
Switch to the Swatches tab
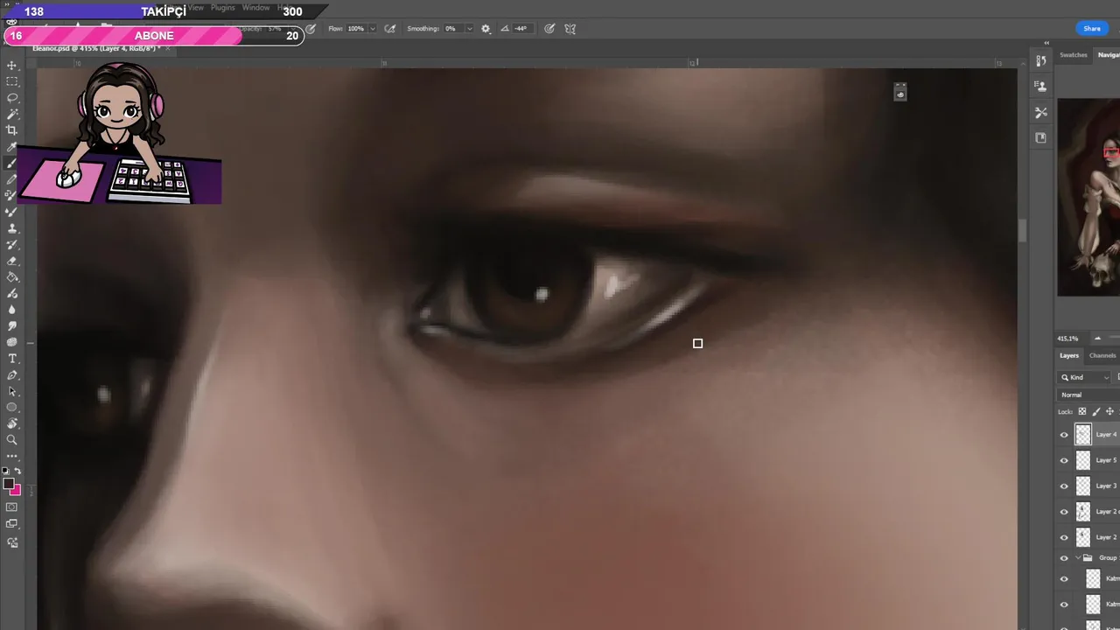pos(1073,55)
